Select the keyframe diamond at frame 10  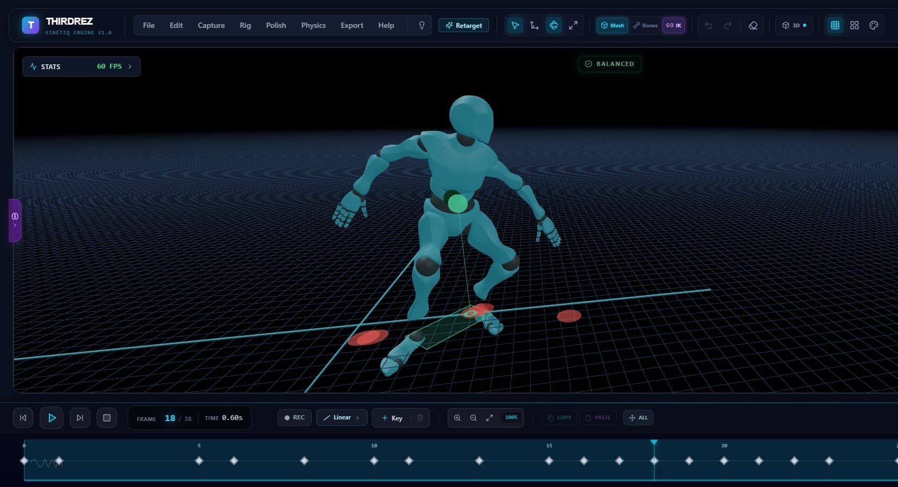pyautogui.click(x=374, y=461)
